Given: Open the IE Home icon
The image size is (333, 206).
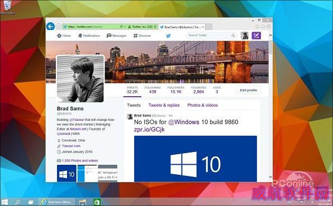Looking at the screenshot, I should [x=257, y=27].
